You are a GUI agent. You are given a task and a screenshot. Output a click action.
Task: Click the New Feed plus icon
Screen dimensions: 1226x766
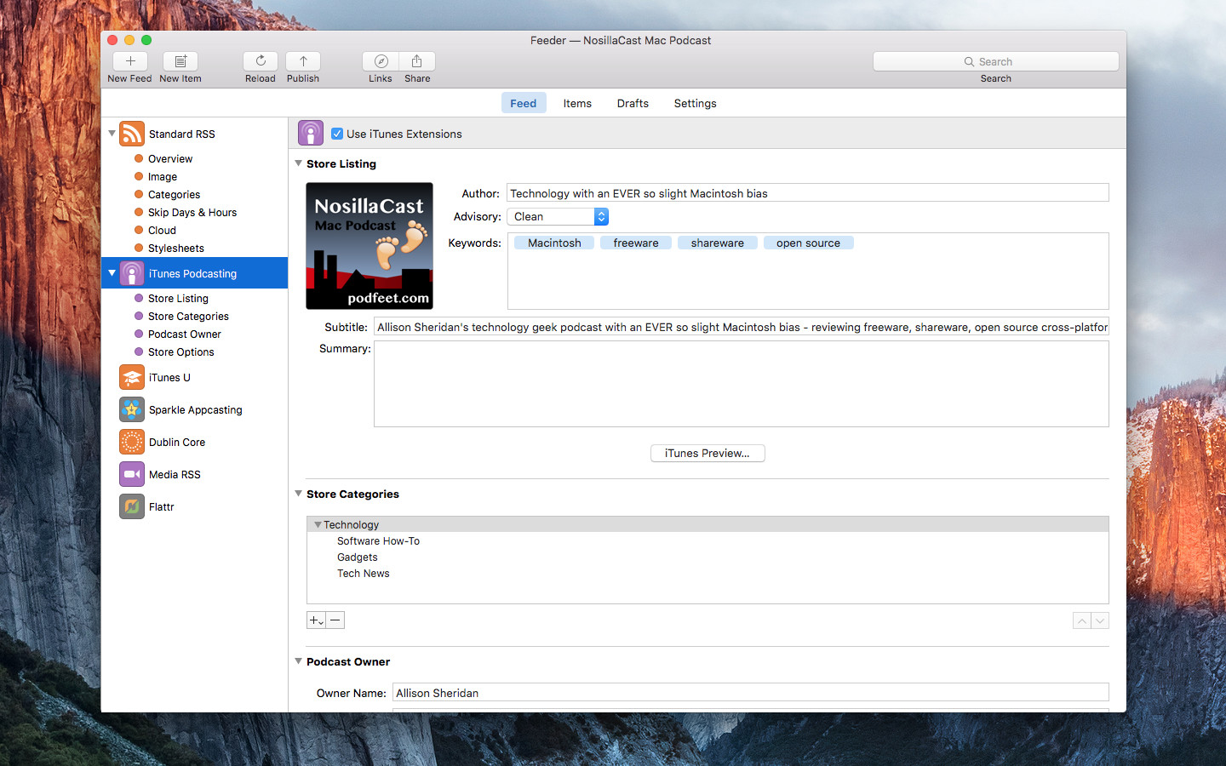click(x=130, y=61)
